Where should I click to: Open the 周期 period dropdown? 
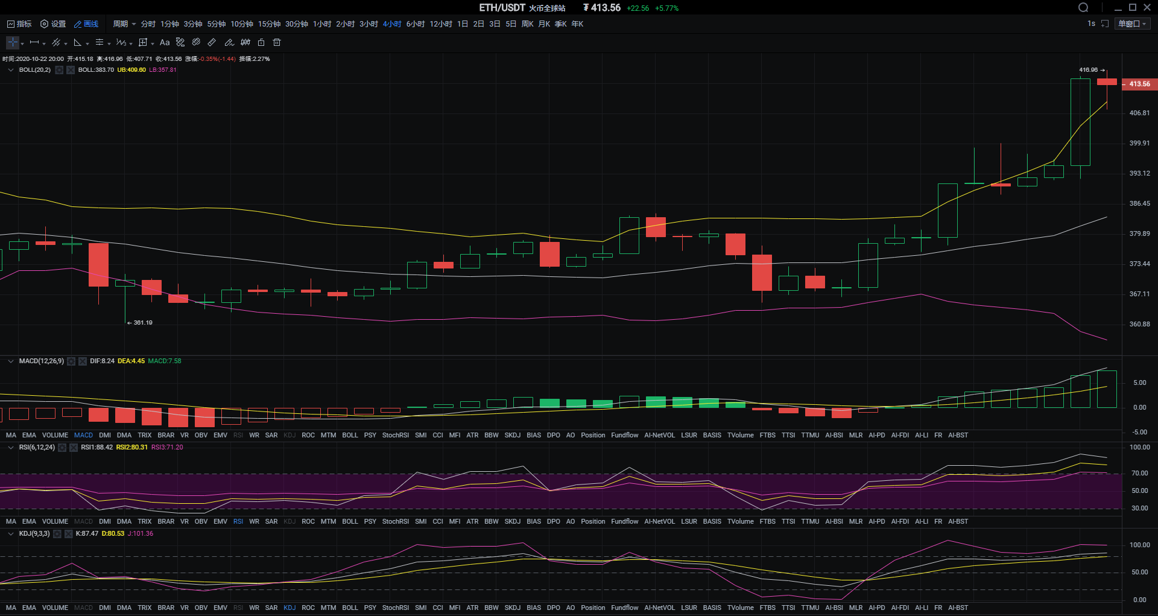(124, 24)
